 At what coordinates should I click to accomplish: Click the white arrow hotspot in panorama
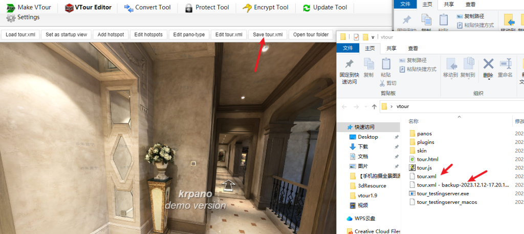(x=229, y=185)
